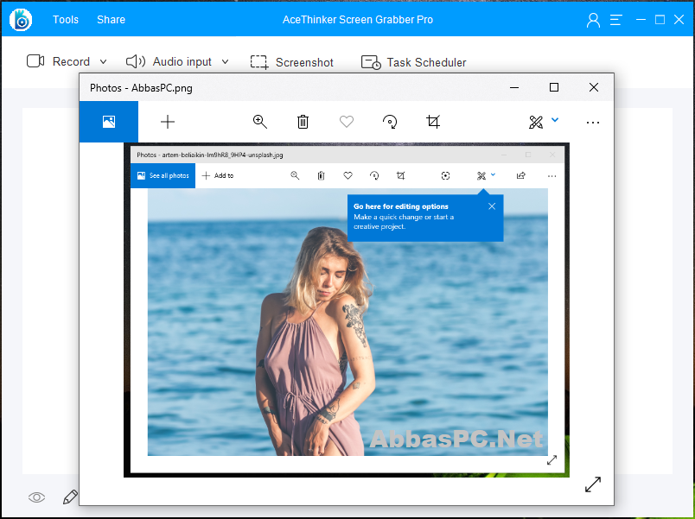Rotate AbbasPC.png with the rotate icon

390,122
